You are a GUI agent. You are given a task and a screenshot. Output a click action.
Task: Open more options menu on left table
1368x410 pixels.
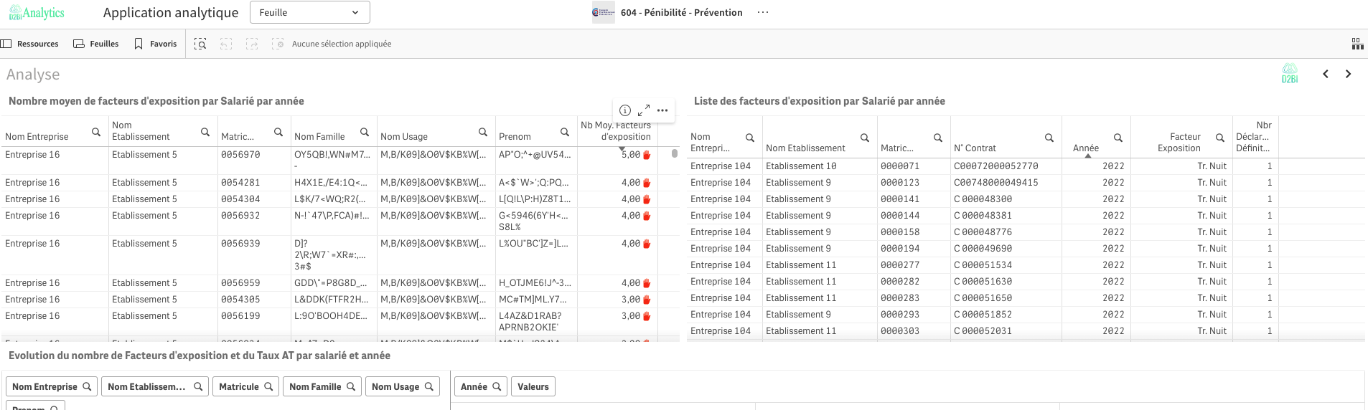tap(662, 110)
